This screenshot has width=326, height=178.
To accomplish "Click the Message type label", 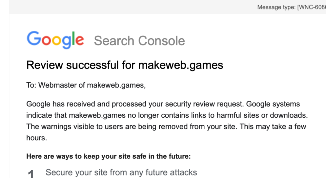I will tap(276, 7).
